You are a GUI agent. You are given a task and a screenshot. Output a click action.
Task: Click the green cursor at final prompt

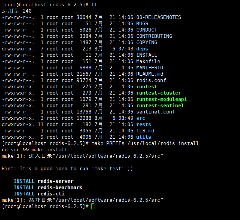[x=93, y=206]
